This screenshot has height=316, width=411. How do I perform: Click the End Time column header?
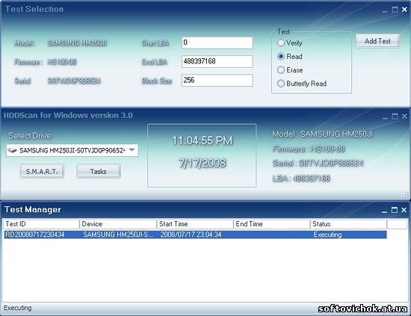coord(271,224)
